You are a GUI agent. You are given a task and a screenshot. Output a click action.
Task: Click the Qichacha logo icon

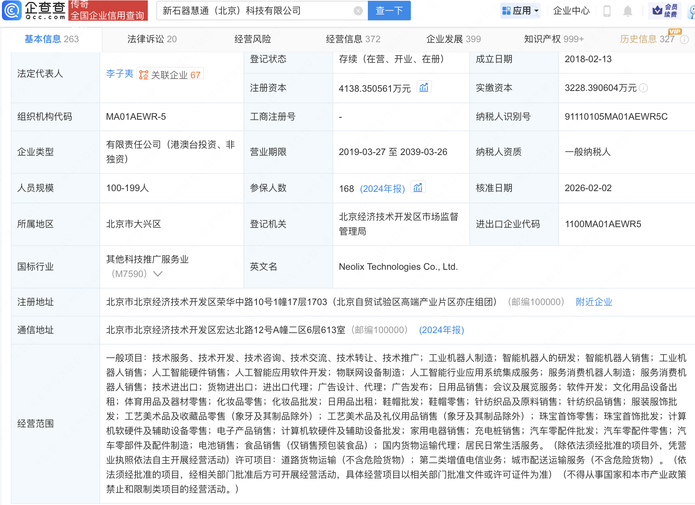(x=12, y=10)
